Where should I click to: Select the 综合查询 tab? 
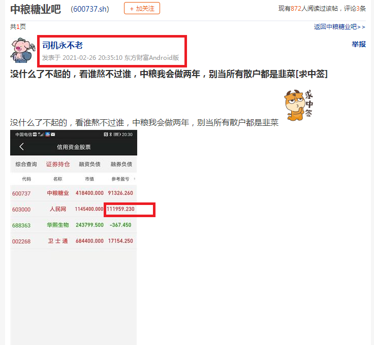(x=26, y=164)
